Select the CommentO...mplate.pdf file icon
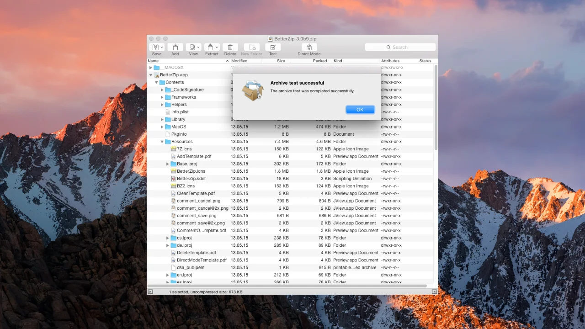Image resolution: width=585 pixels, height=329 pixels. tap(173, 230)
